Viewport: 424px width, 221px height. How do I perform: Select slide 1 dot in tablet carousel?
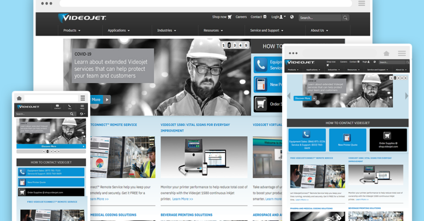[391, 78]
